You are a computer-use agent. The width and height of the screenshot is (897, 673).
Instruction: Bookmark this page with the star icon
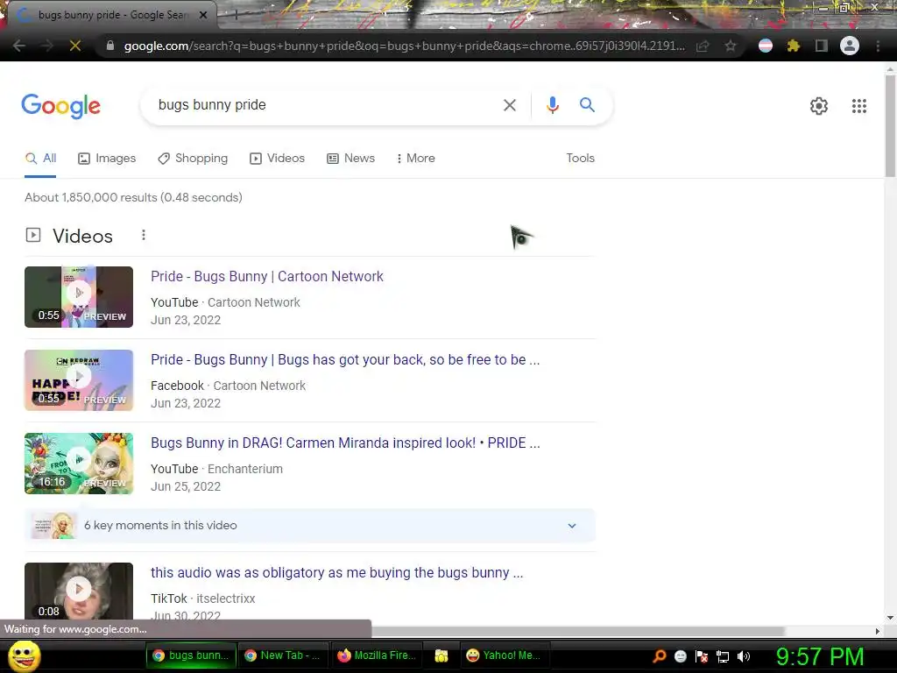point(731,46)
